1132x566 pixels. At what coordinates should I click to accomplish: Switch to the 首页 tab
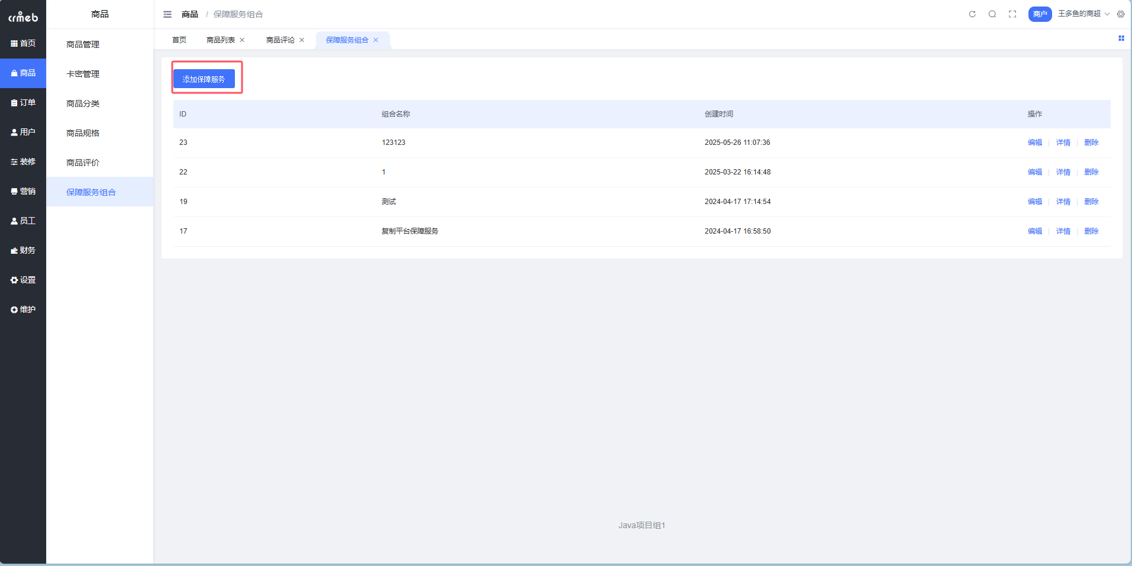pos(179,40)
